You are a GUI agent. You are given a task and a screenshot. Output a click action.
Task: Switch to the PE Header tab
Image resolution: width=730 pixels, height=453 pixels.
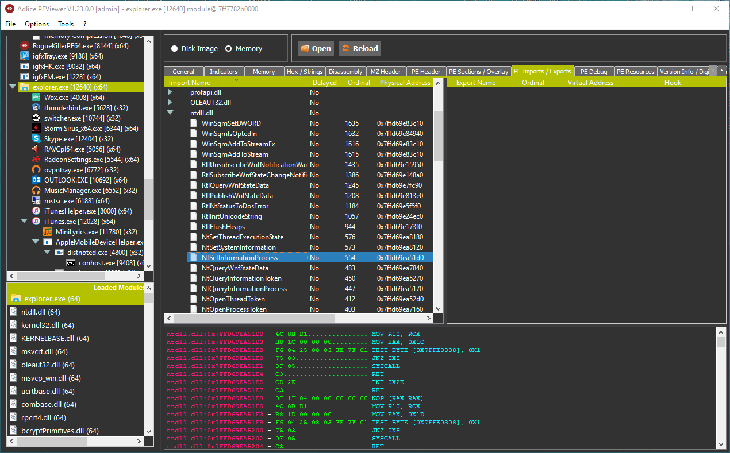click(x=426, y=72)
